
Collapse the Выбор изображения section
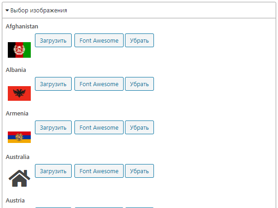(36, 10)
